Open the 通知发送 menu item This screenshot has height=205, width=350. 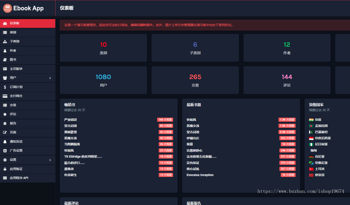pos(28,142)
